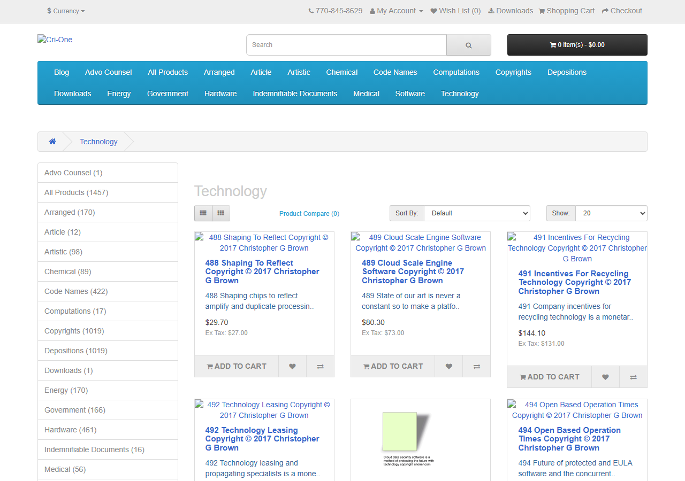The image size is (685, 481).
Task: Expand the My Account menu
Action: [397, 11]
